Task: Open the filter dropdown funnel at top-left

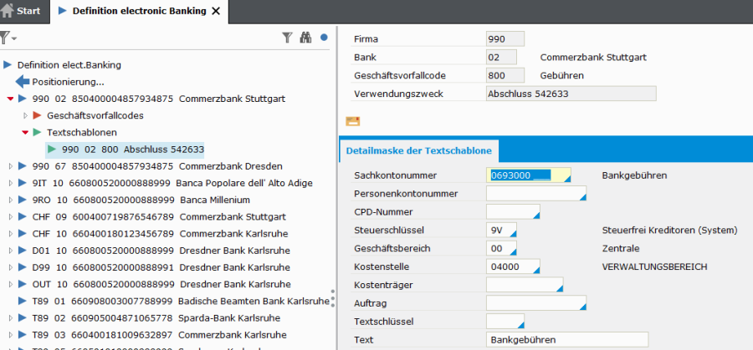Action: [x=8, y=38]
